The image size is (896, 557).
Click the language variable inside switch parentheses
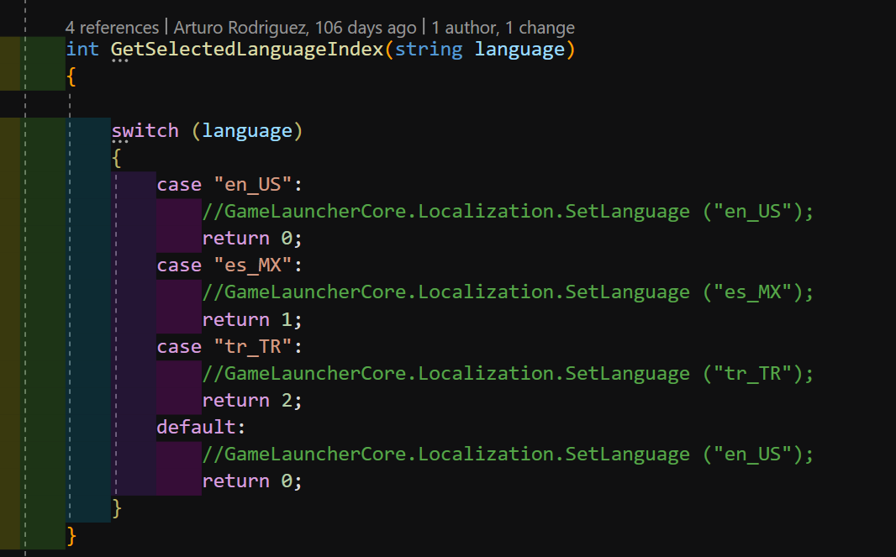tap(247, 130)
